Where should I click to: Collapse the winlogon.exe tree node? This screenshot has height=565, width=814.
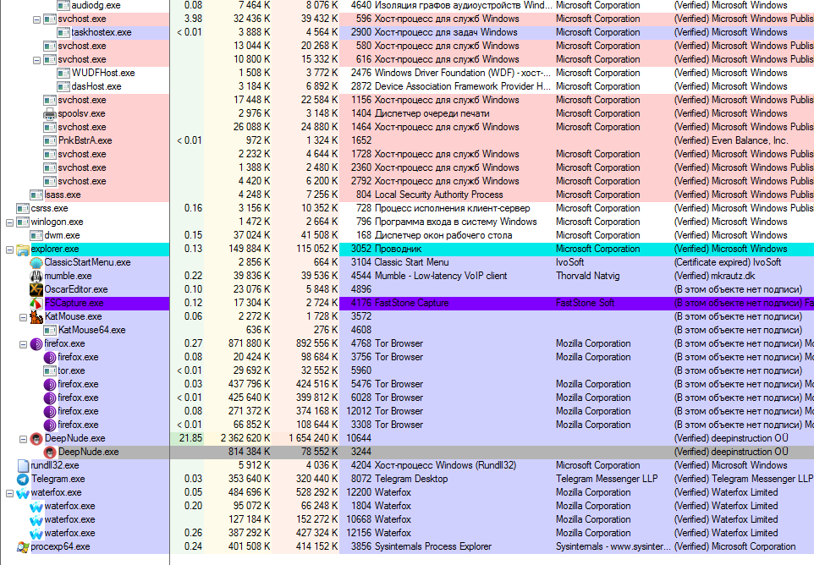tap(9, 222)
